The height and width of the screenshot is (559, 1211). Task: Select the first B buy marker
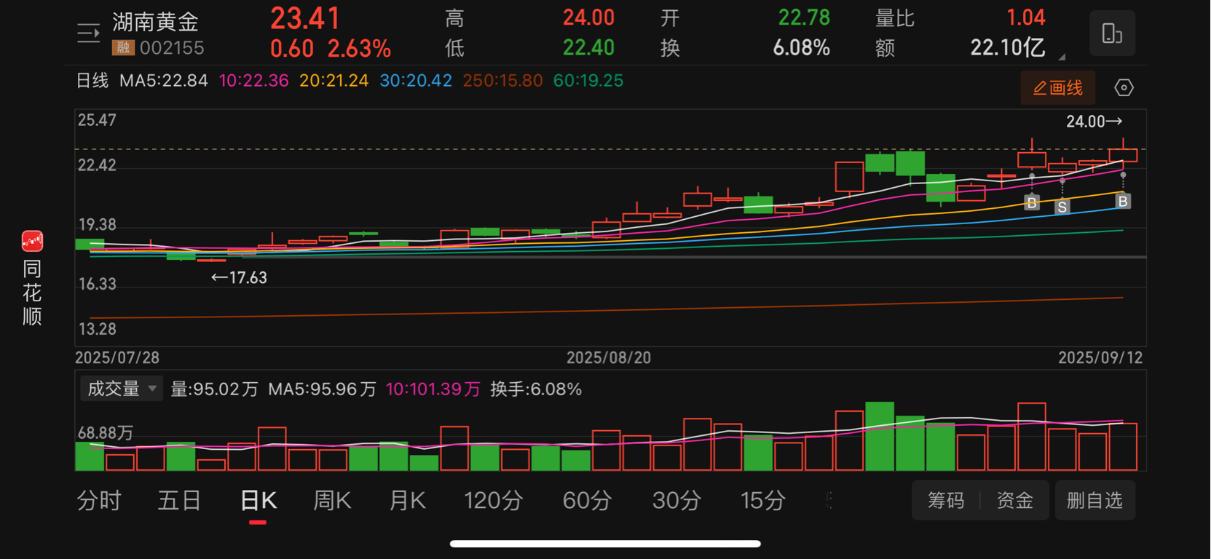coord(1031,203)
